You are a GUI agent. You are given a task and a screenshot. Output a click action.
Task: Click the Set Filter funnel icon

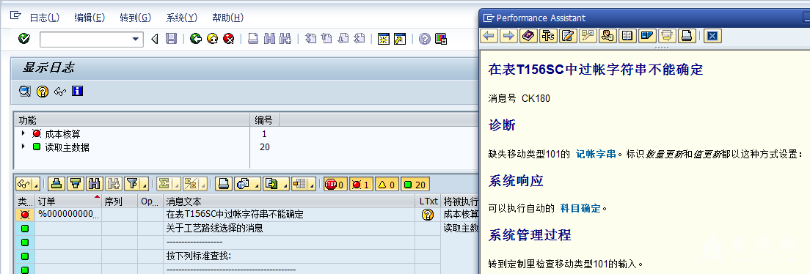[132, 184]
